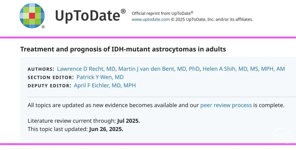This screenshot has height=150, width=296.
Task: Click the UpToDate wordmark text logo
Action: pos(90,16)
